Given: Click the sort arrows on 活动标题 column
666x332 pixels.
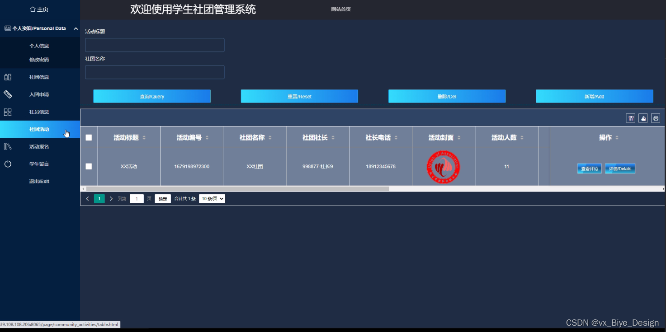Looking at the screenshot, I should click(144, 138).
